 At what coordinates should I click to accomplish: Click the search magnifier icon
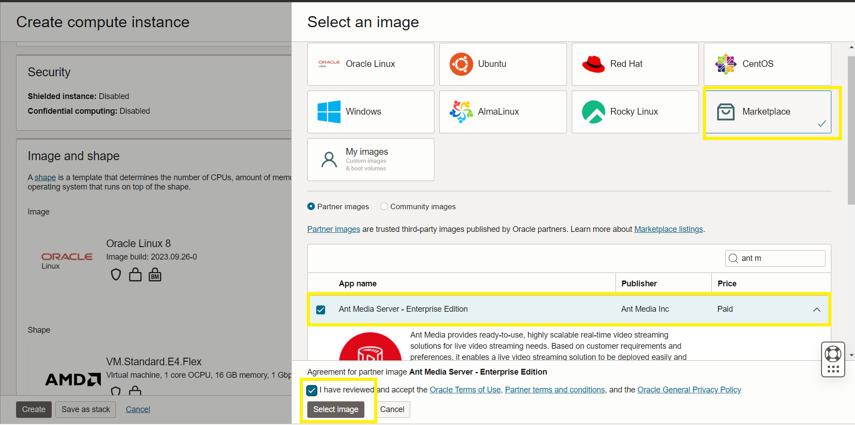733,259
